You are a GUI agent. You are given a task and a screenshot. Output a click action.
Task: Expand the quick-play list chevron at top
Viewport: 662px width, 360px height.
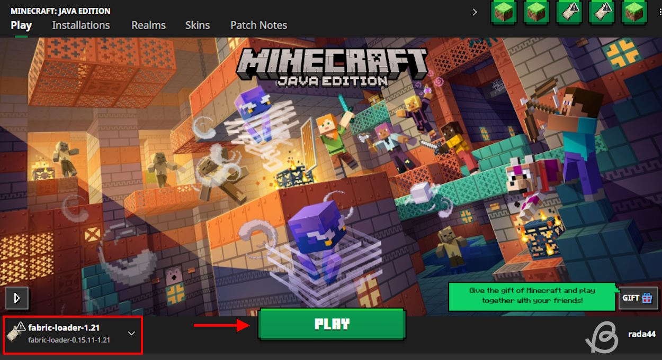(475, 12)
